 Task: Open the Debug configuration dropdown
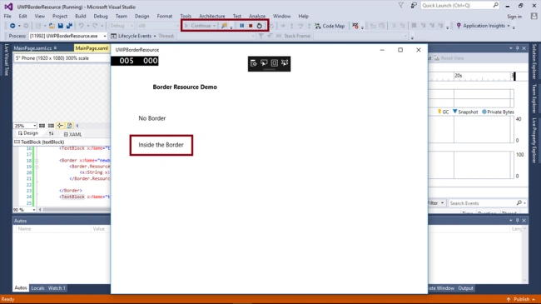(132, 26)
